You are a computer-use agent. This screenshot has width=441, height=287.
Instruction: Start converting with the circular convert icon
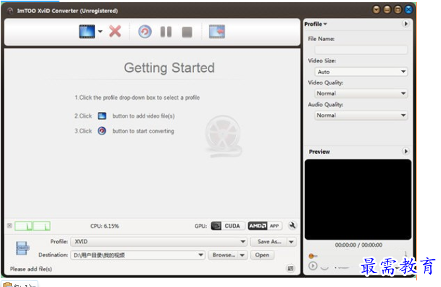point(145,32)
